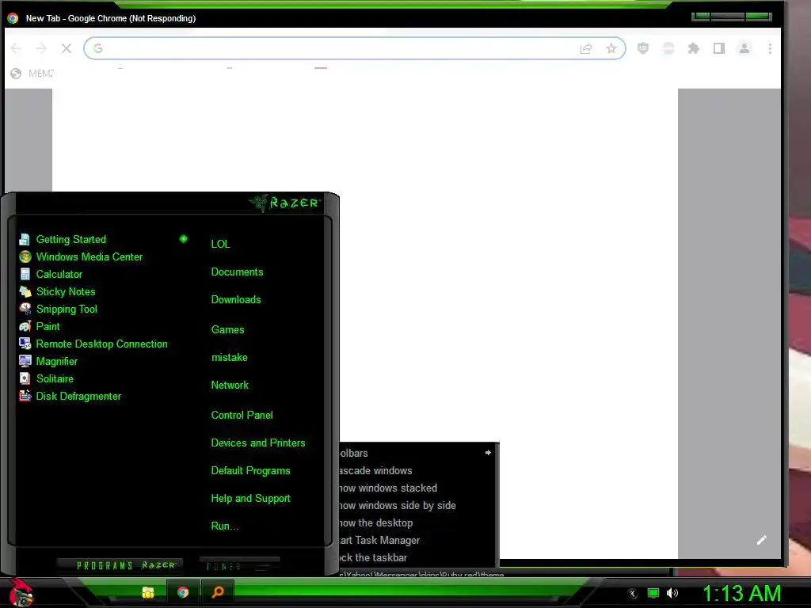Click the Remote Desktop Connection icon

point(25,344)
